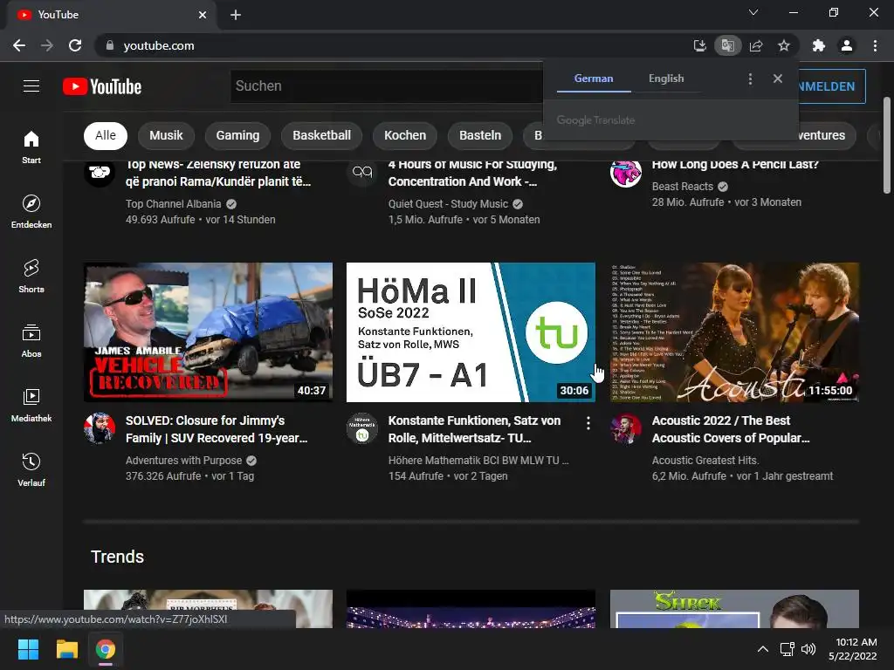Image resolution: width=894 pixels, height=670 pixels.
Task: Open translate popup options menu
Action: (750, 79)
